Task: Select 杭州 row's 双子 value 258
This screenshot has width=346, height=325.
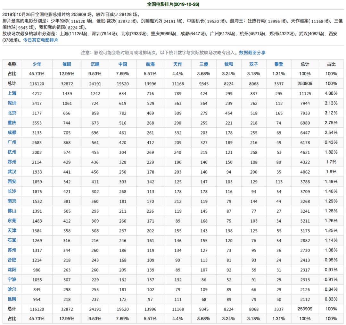Action: pyautogui.click(x=254, y=152)
